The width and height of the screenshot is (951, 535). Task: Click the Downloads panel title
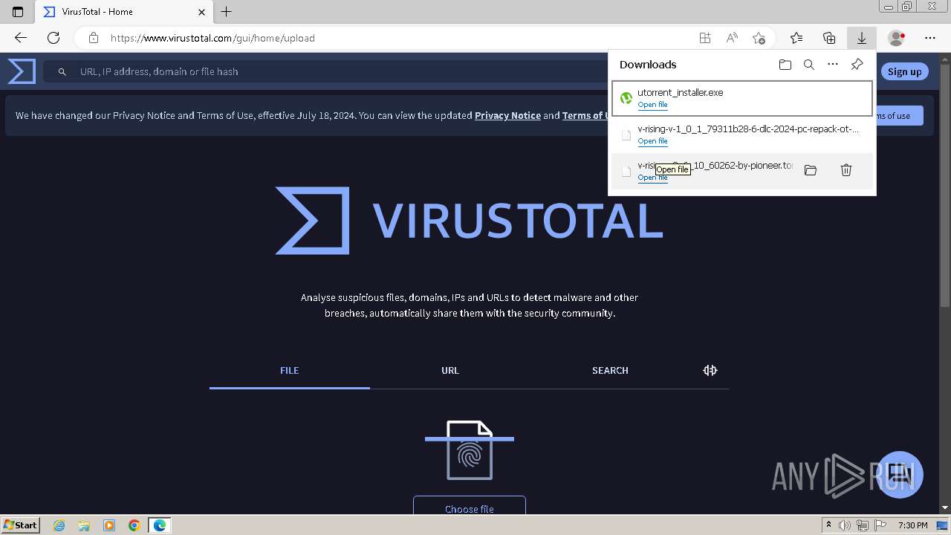(648, 65)
